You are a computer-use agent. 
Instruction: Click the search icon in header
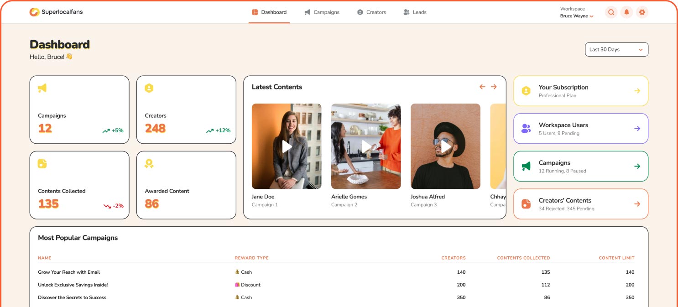pyautogui.click(x=611, y=12)
